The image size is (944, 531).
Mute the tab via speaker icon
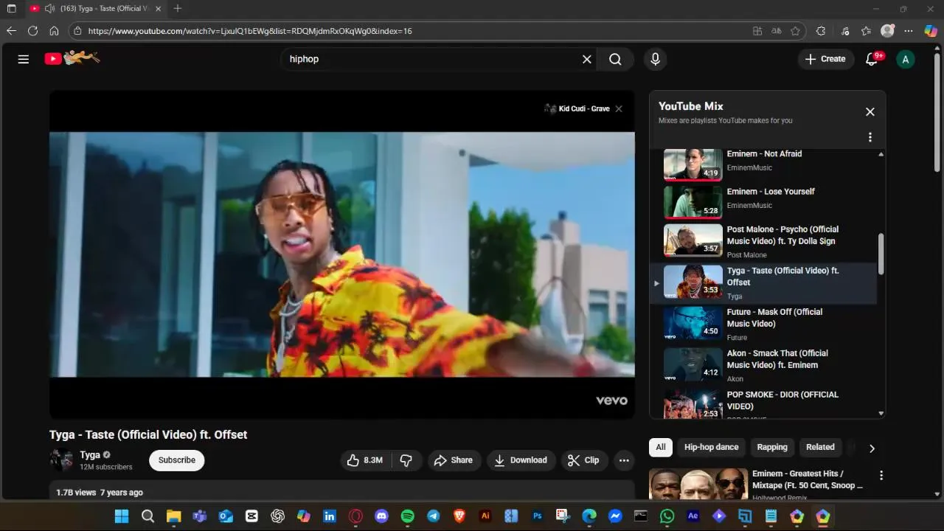pyautogui.click(x=49, y=9)
